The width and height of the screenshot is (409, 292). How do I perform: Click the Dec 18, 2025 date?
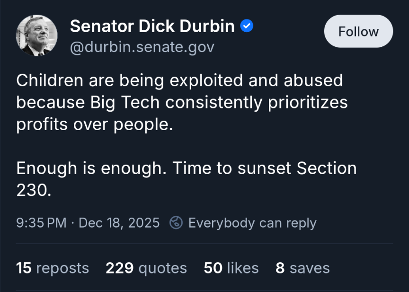click(119, 223)
